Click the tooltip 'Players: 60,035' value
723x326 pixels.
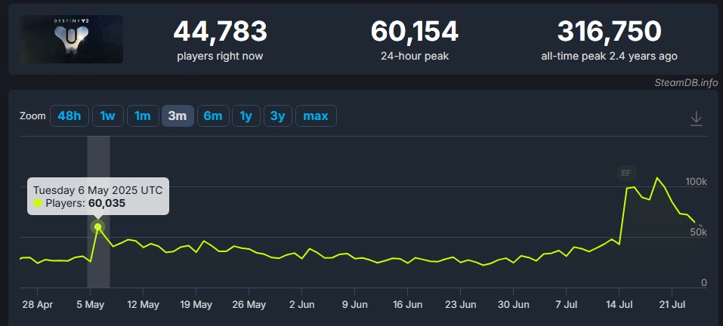click(85, 203)
